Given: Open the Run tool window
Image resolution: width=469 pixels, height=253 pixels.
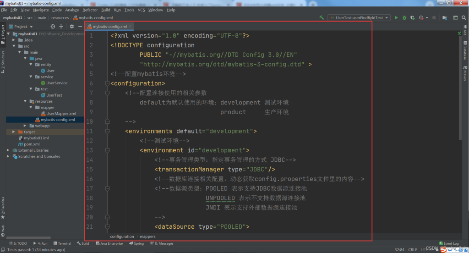Looking at the screenshot, I should (40, 243).
